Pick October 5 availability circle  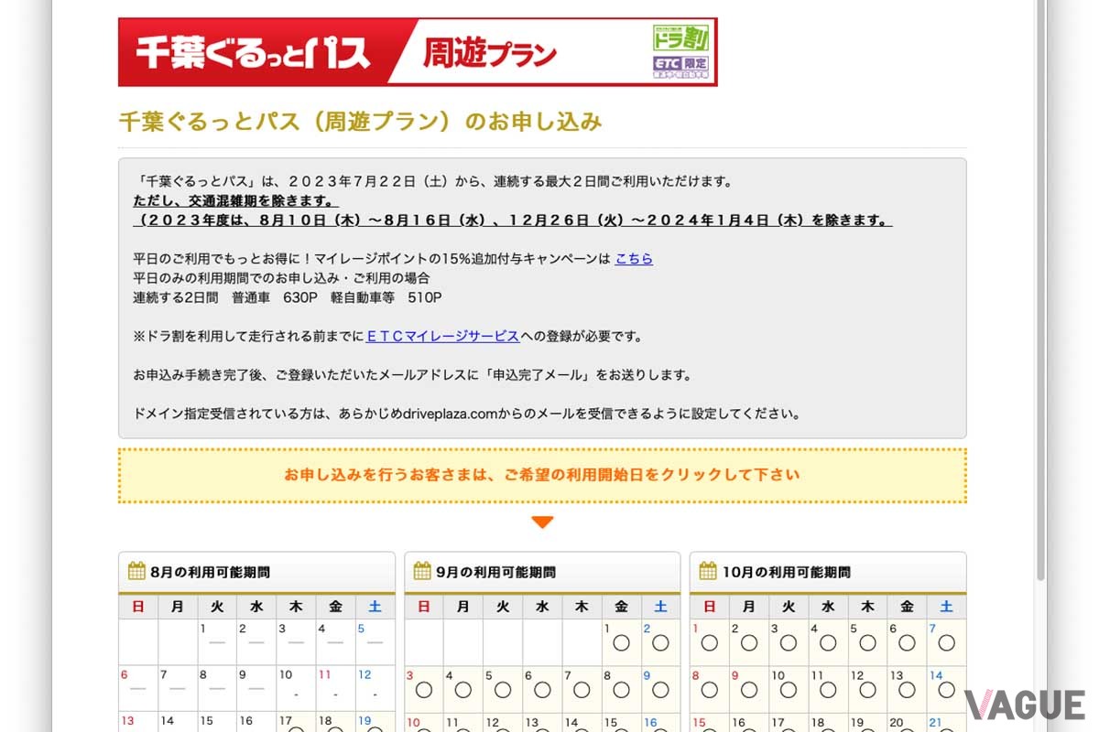pos(867,642)
